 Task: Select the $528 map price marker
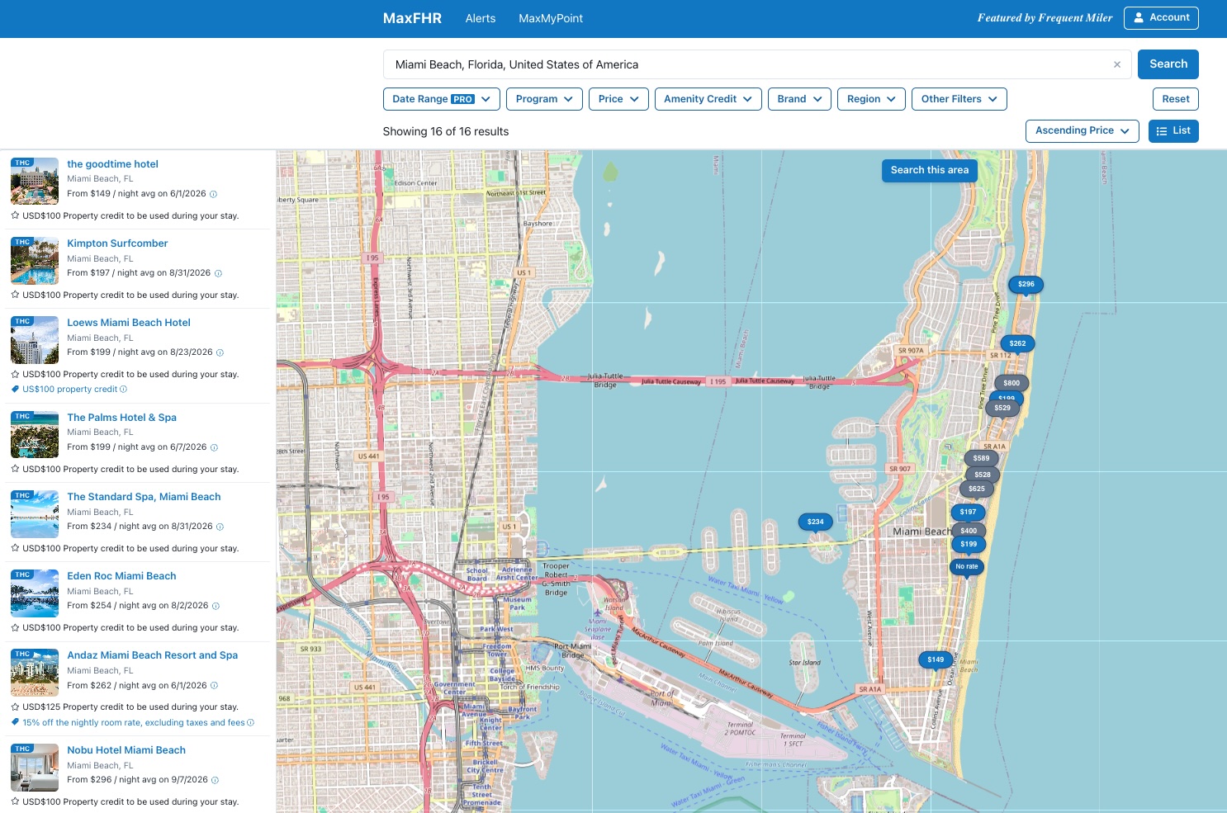pyautogui.click(x=983, y=475)
